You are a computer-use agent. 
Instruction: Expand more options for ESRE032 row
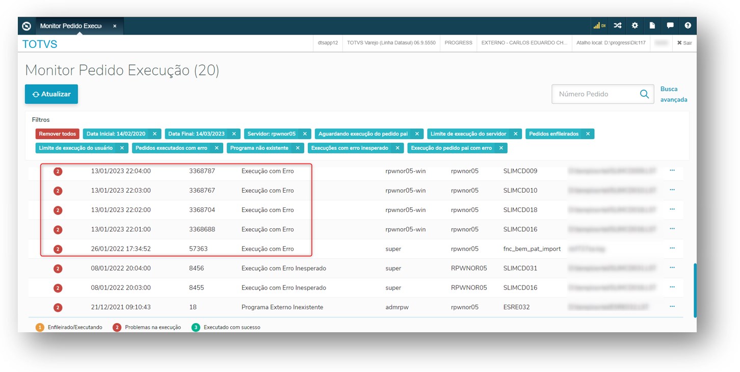(x=672, y=307)
